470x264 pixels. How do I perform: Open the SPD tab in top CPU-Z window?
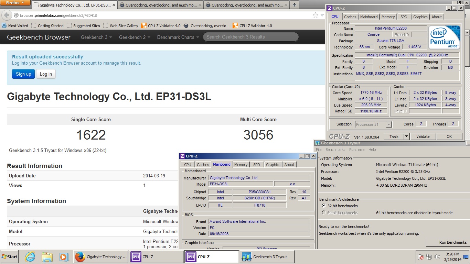click(404, 17)
